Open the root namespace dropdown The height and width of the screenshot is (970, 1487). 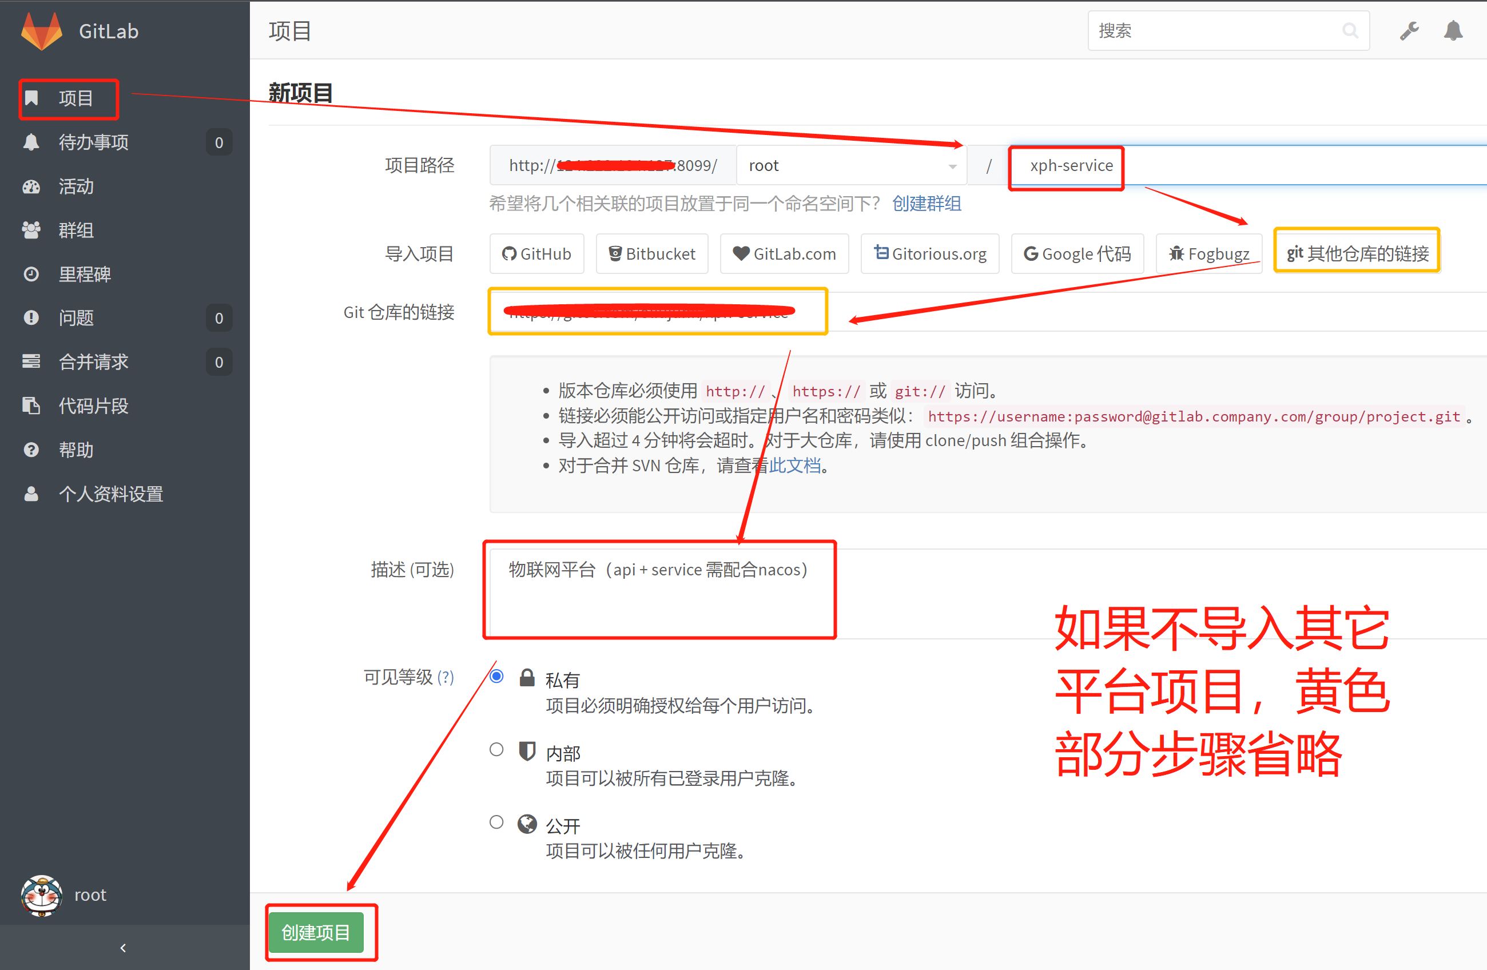pos(851,166)
